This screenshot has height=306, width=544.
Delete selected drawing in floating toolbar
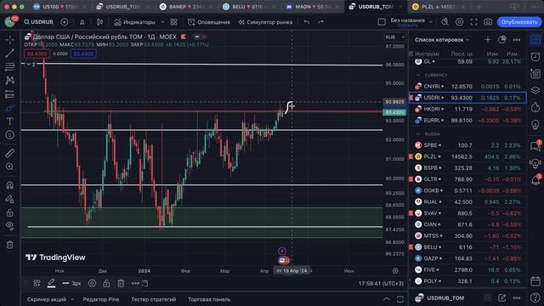[121, 283]
